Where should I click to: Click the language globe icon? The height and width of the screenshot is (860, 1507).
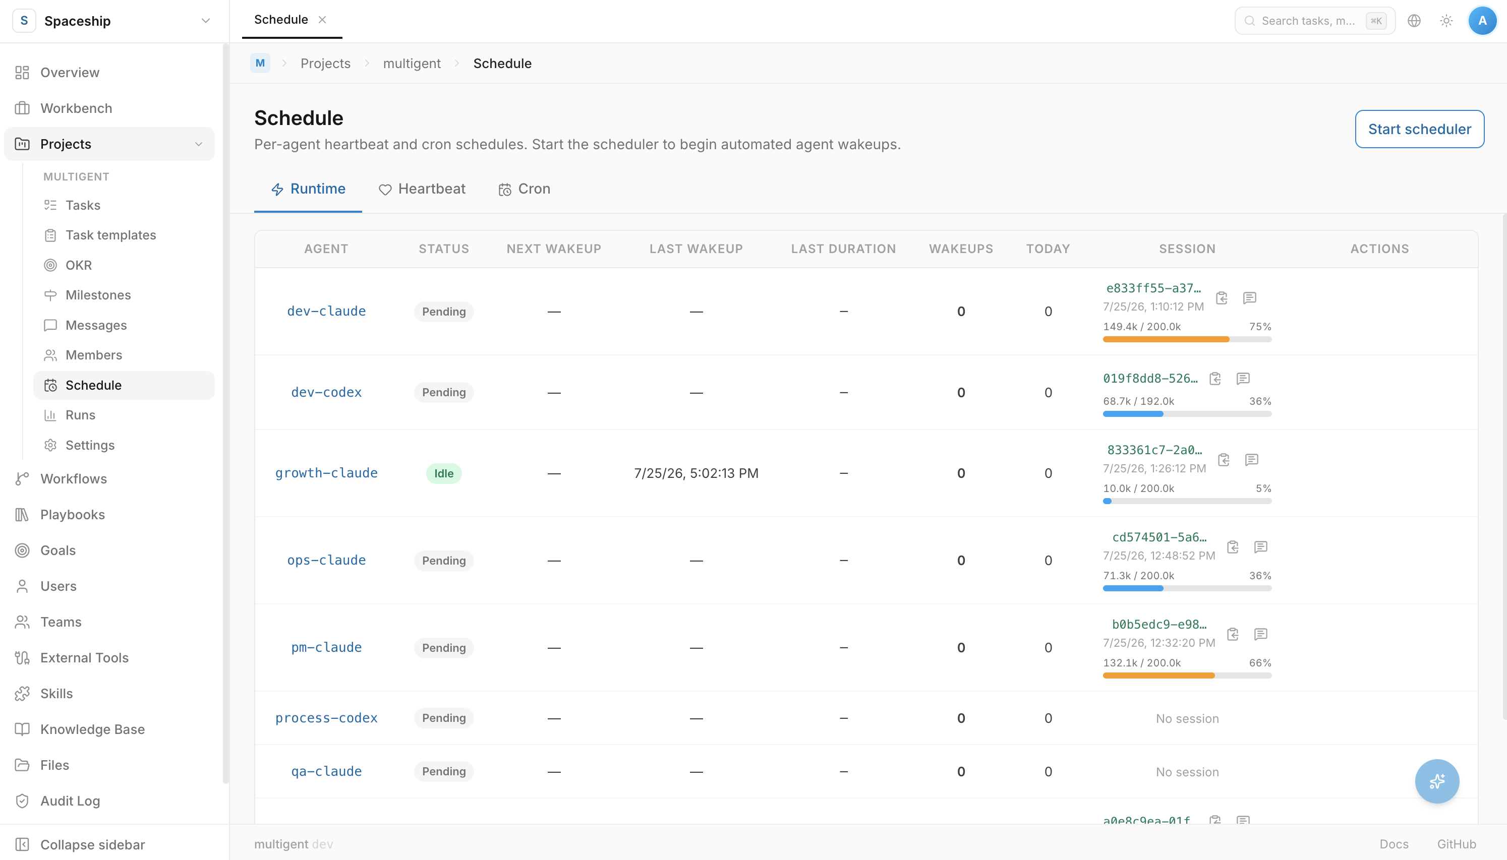[1414, 21]
